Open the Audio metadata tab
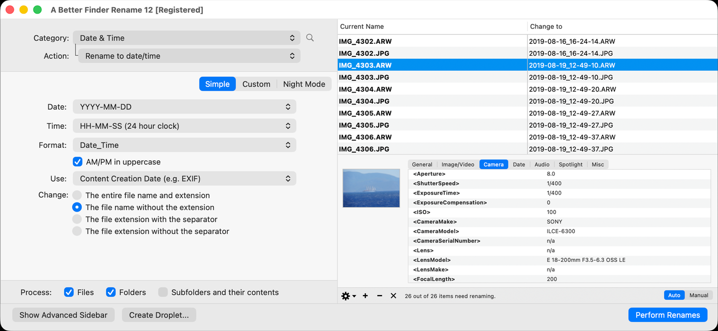Viewport: 718px width, 331px height. [x=542, y=164]
